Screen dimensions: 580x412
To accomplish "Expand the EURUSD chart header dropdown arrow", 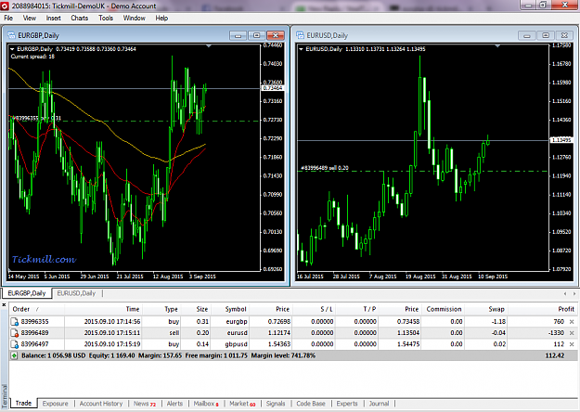I will click(x=301, y=49).
